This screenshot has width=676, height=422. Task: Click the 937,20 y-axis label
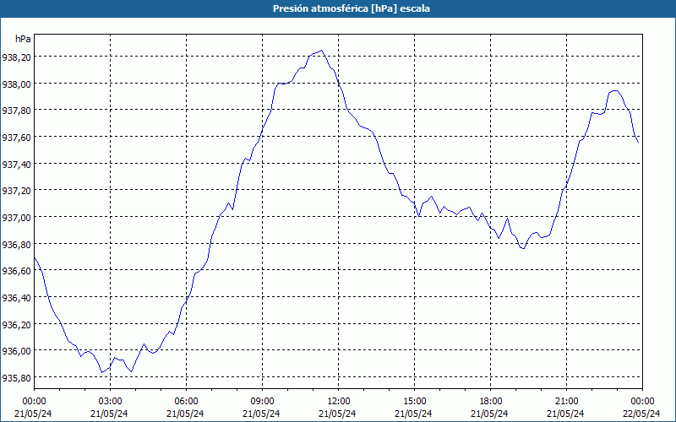pos(16,191)
